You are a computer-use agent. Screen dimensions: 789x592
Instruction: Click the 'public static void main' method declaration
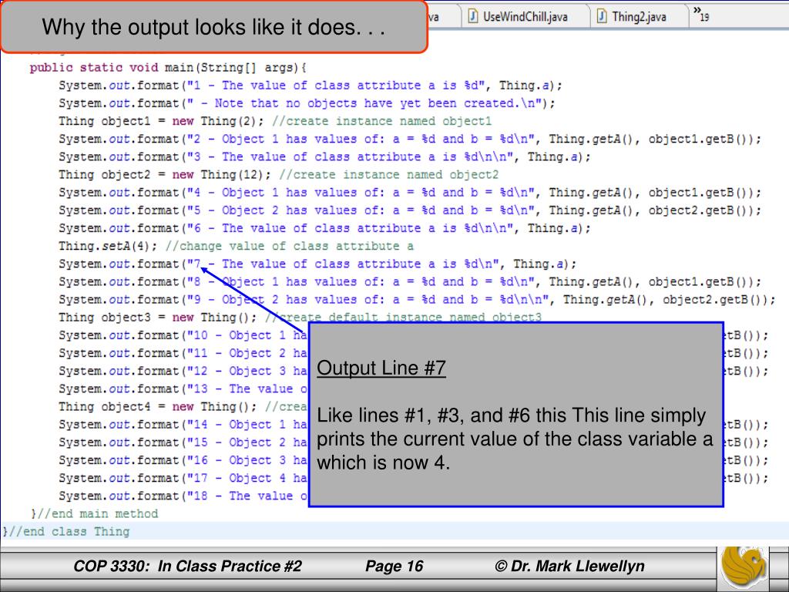tap(168, 68)
